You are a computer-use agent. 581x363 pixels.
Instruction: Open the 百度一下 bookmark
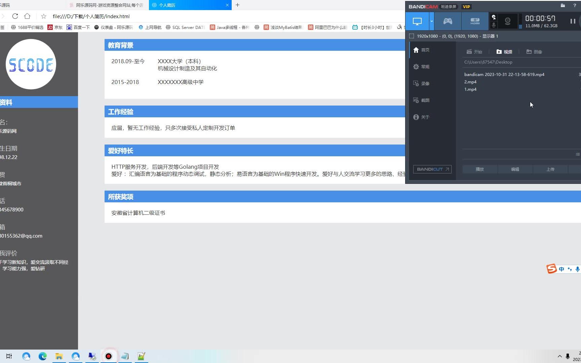coord(78,27)
